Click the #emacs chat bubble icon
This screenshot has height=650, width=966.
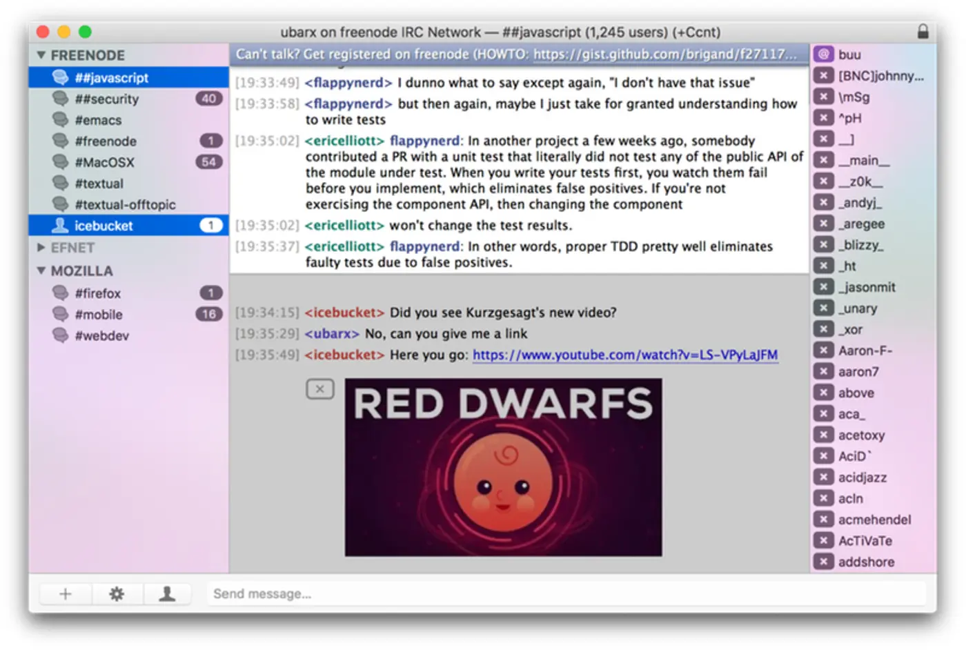(61, 120)
